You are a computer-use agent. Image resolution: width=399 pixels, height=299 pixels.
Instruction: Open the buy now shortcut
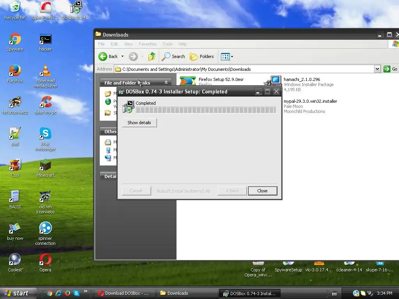pyautogui.click(x=15, y=231)
